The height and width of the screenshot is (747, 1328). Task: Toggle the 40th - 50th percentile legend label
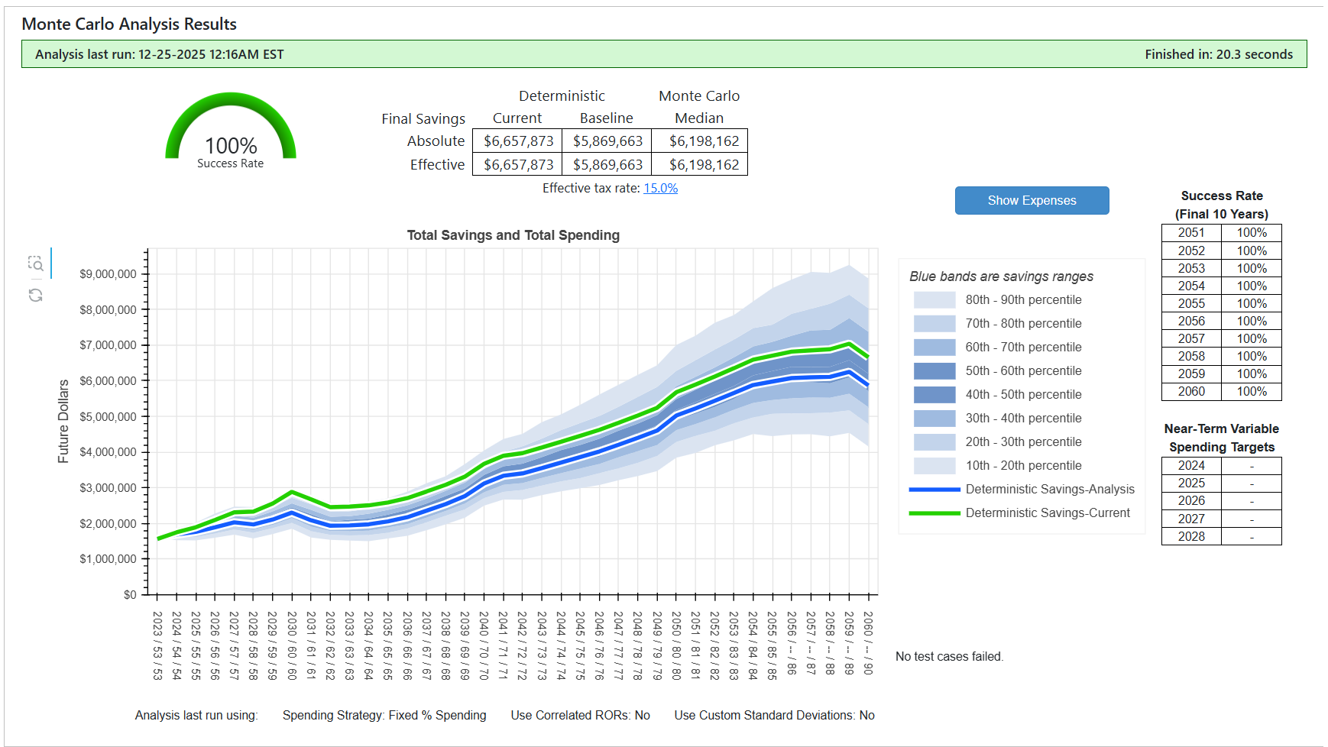[1023, 395]
